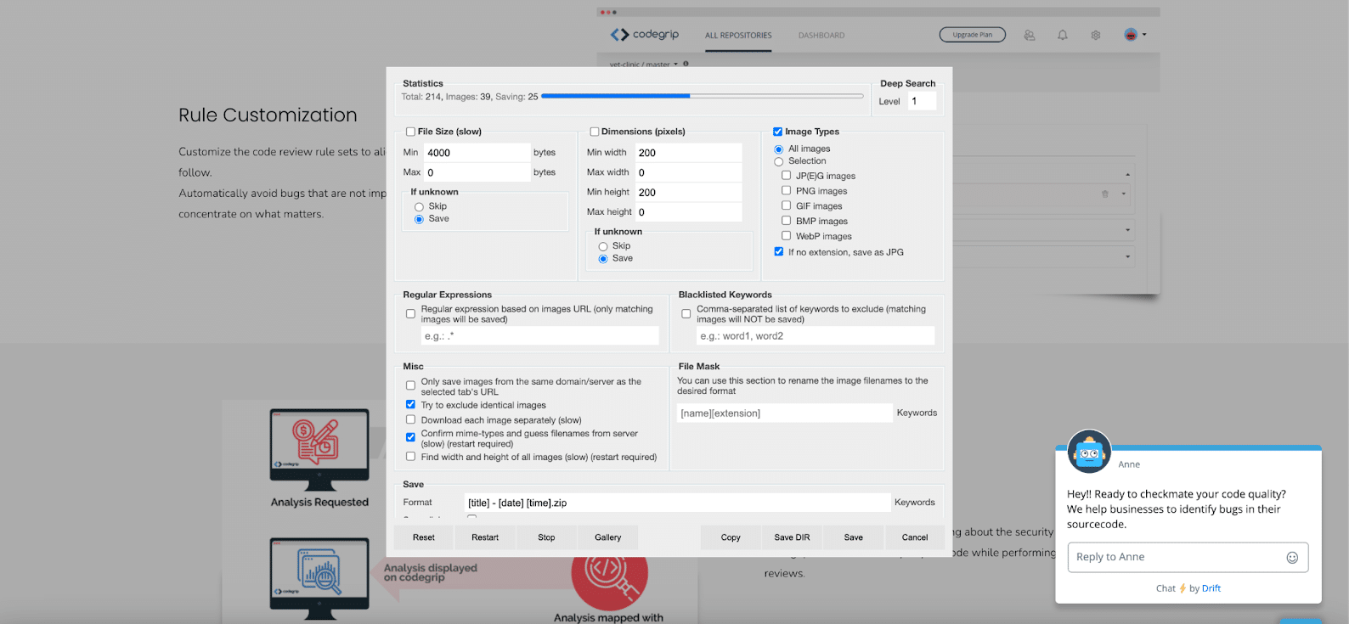Tick the WebP images checkbox
Screen dimensions: 1349x624
coord(787,236)
